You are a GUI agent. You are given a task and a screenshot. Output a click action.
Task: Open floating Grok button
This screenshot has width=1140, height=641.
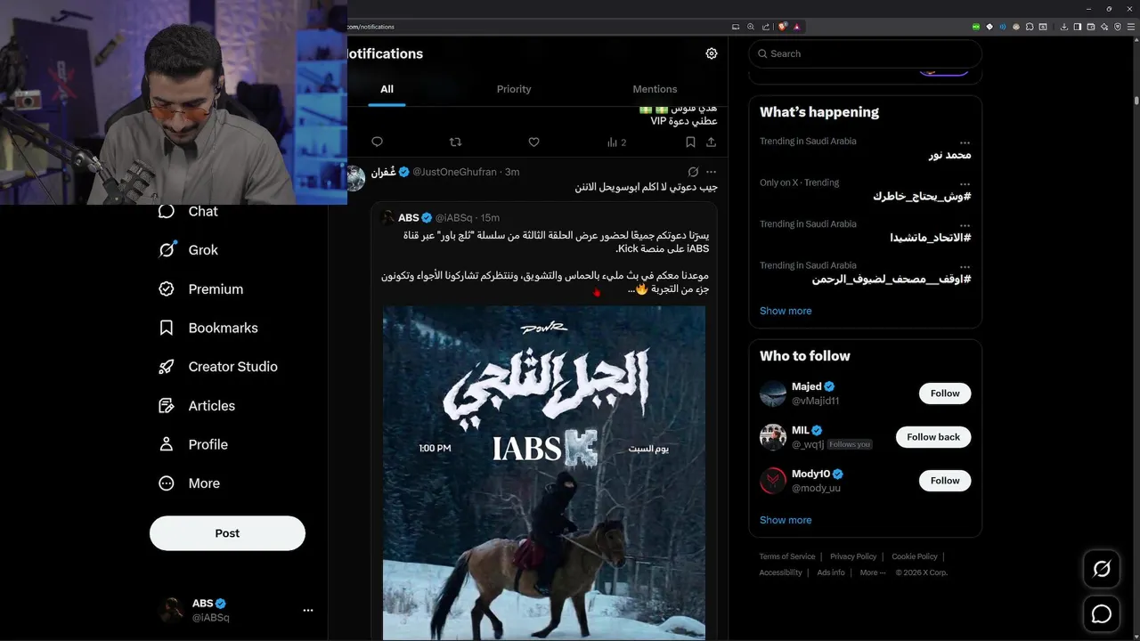tap(1102, 569)
